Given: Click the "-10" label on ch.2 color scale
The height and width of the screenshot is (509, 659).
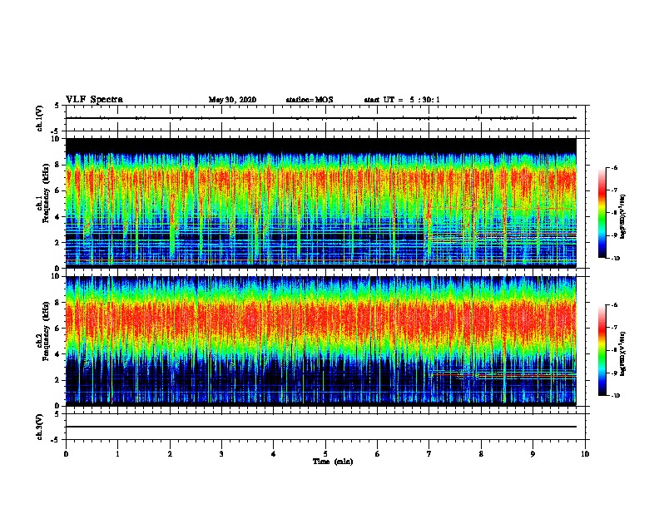Looking at the screenshot, I should [x=615, y=396].
